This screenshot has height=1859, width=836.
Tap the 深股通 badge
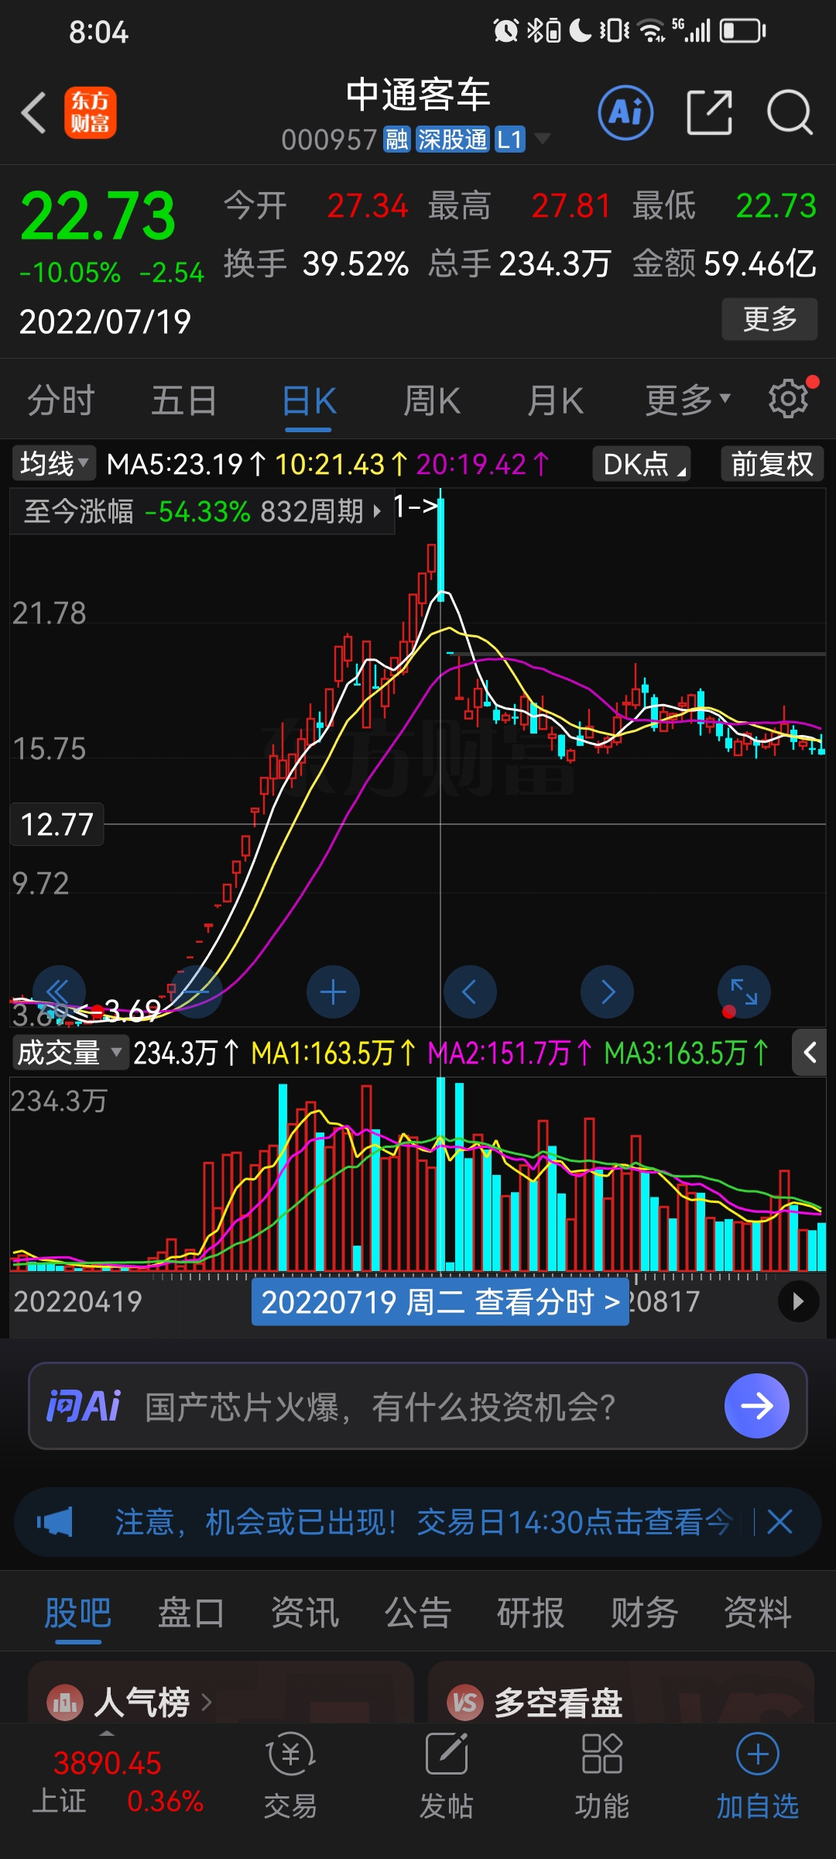[x=453, y=139]
